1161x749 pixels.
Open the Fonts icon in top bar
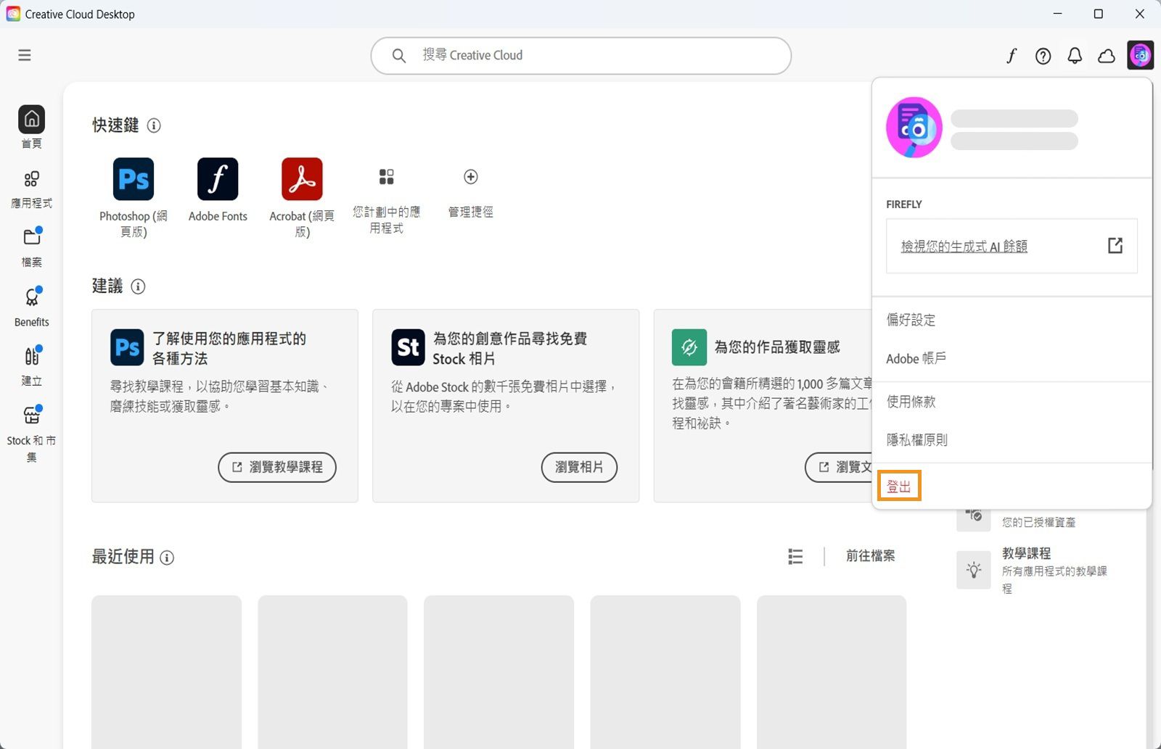coord(1012,56)
